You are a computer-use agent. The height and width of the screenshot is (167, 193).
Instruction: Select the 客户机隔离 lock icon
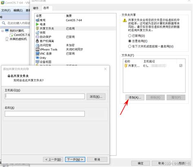pyautogui.click(x=37, y=41)
